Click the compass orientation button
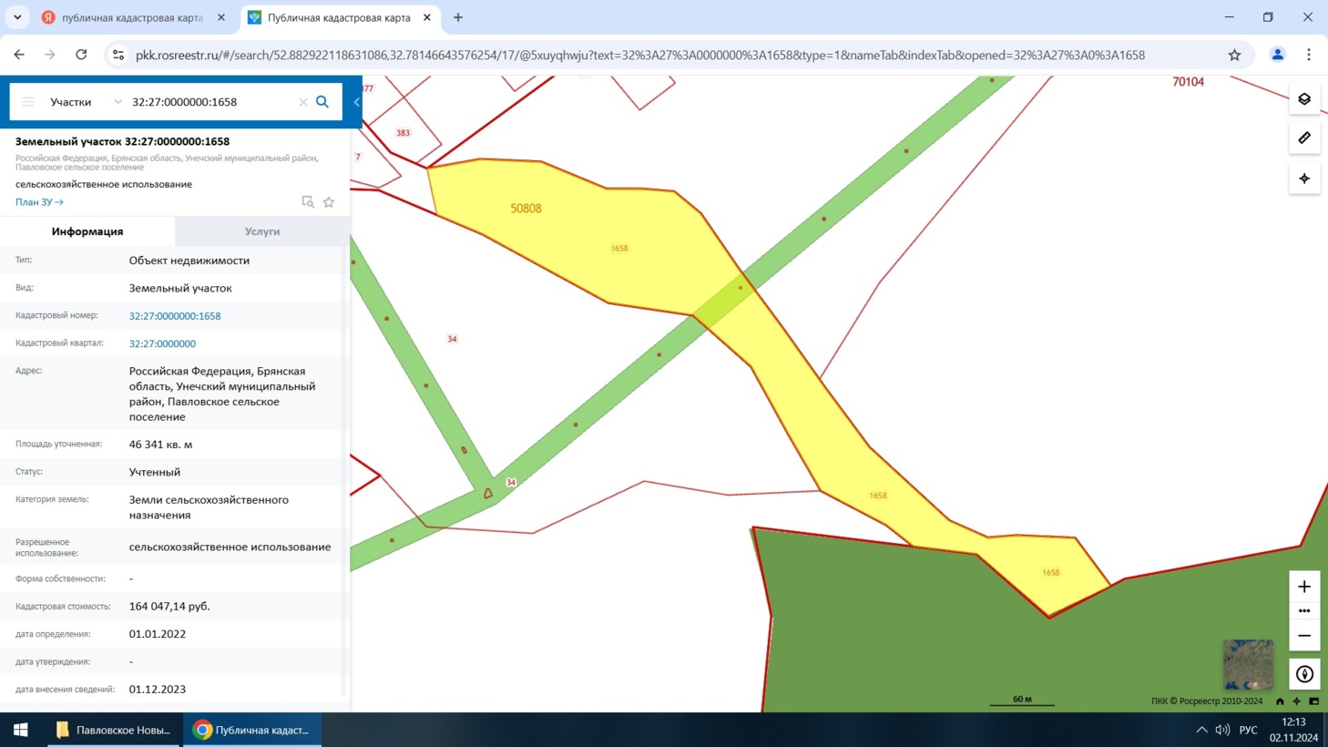Viewport: 1328px width, 747px height. pyautogui.click(x=1303, y=674)
